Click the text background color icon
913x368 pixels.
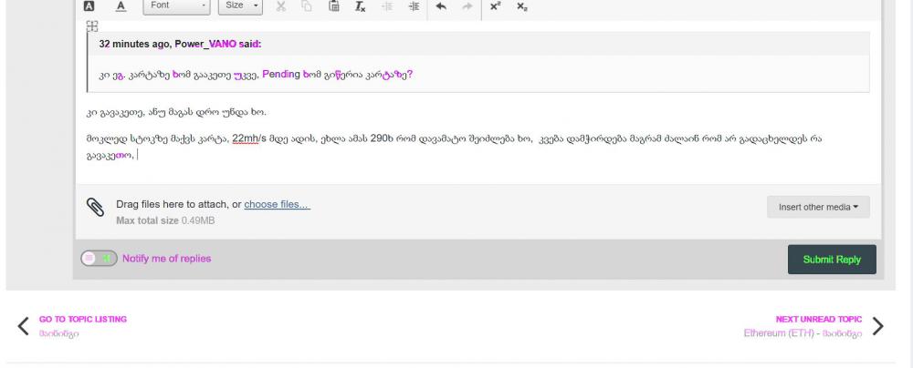[x=89, y=6]
